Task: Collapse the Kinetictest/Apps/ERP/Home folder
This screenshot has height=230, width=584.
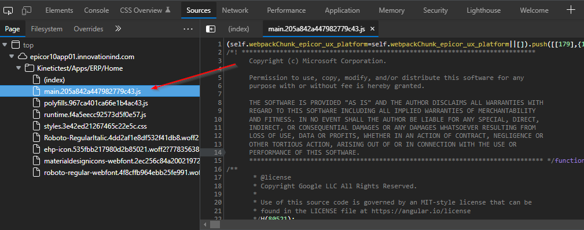Action: [x=19, y=68]
